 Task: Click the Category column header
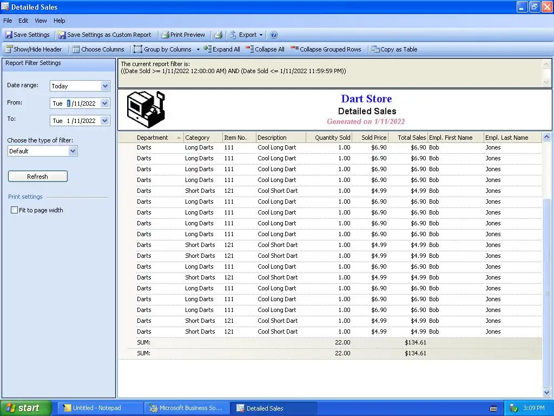point(203,138)
